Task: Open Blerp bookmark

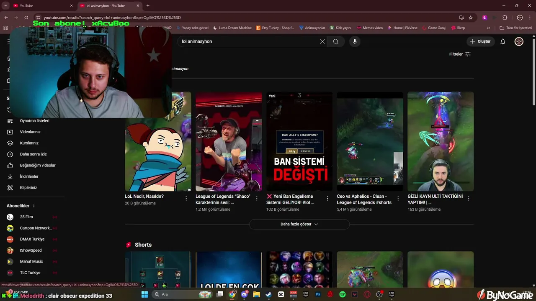Action: (458, 28)
